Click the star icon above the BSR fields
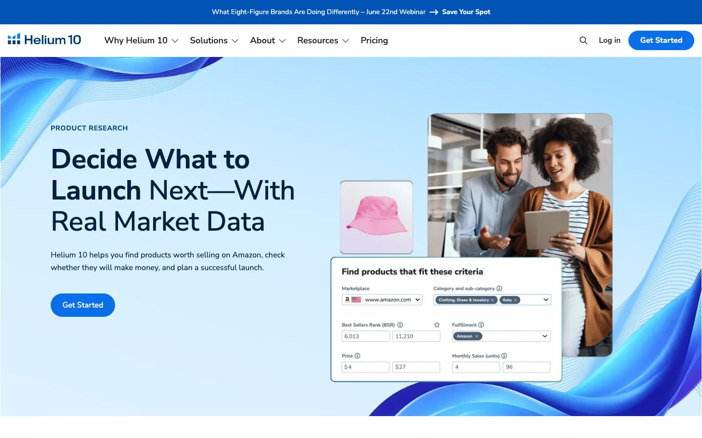Image resolution: width=702 pixels, height=438 pixels. tap(437, 325)
